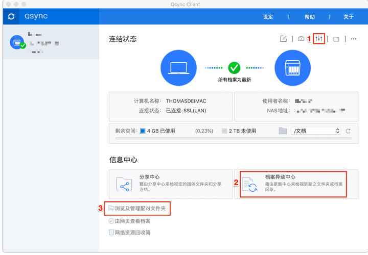368x255 pixels.
Task: Click the 所有档案为最新 status label
Action: [x=235, y=80]
